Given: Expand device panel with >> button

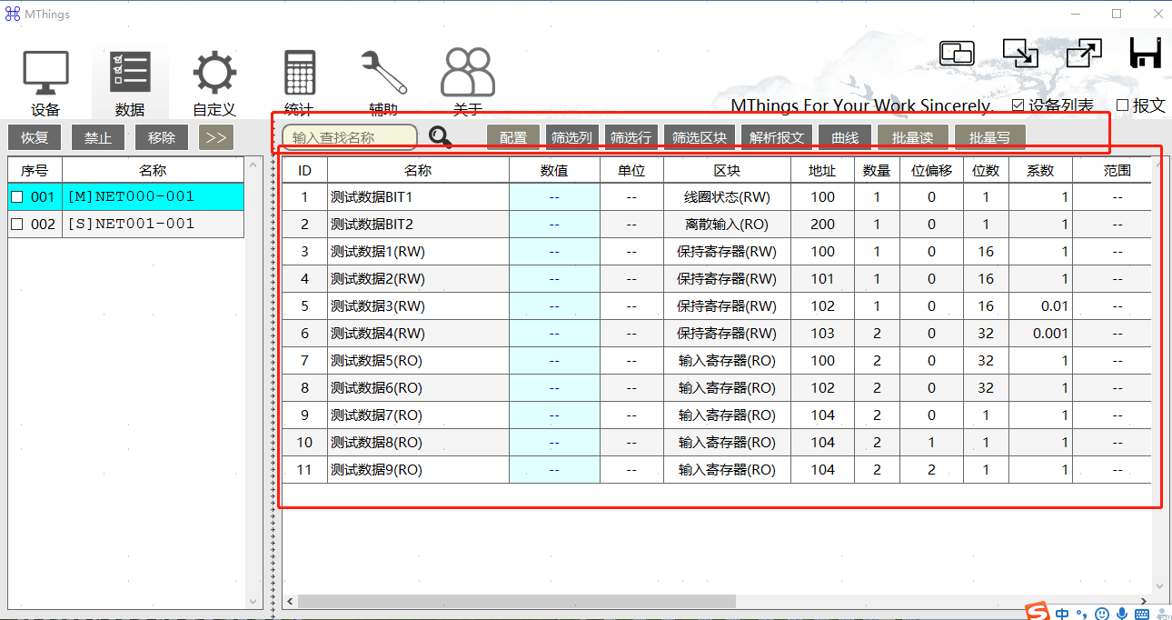Looking at the screenshot, I should [215, 138].
